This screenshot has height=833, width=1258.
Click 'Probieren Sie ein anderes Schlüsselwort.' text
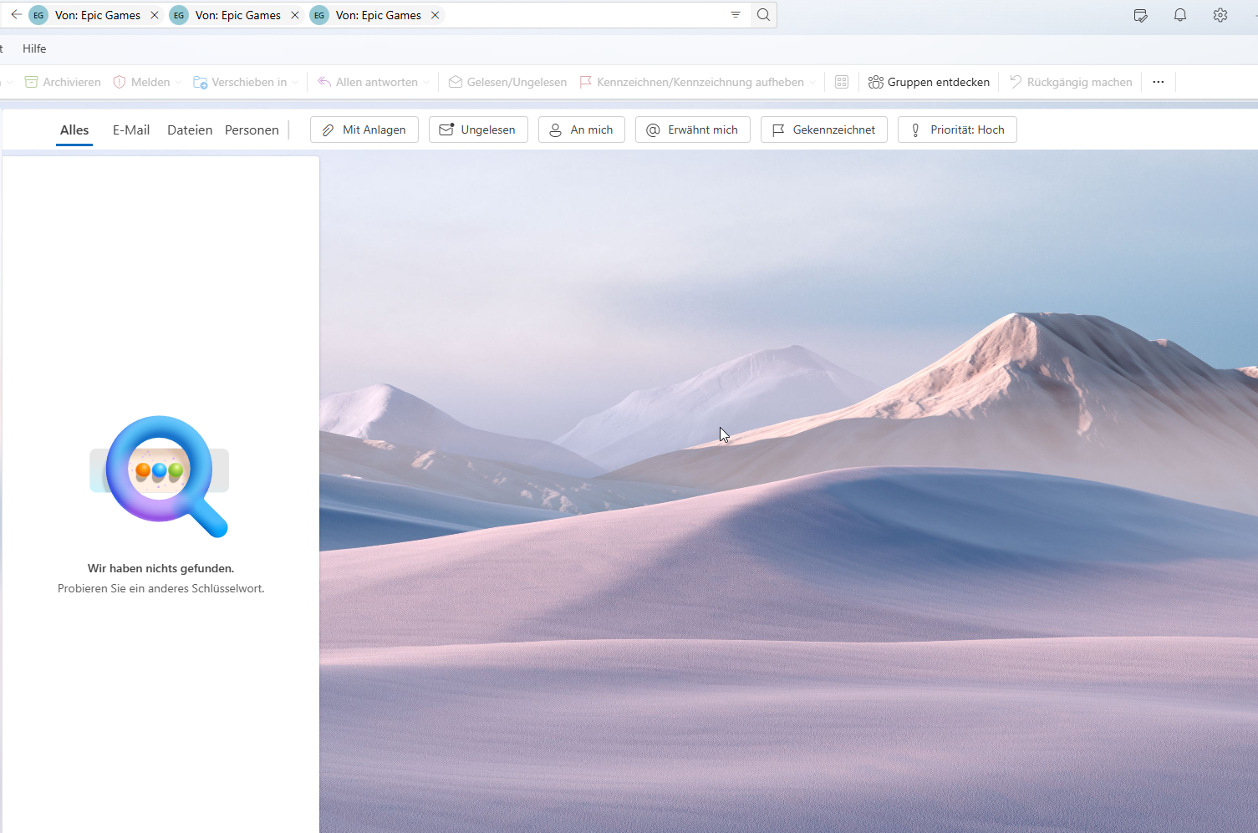tap(160, 588)
